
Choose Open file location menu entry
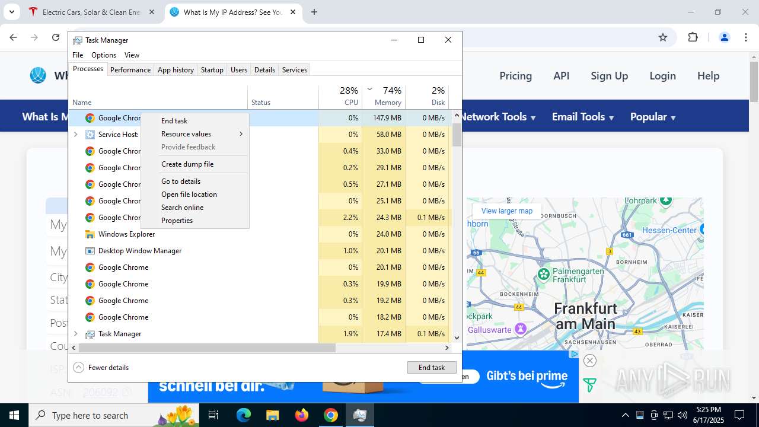point(189,195)
